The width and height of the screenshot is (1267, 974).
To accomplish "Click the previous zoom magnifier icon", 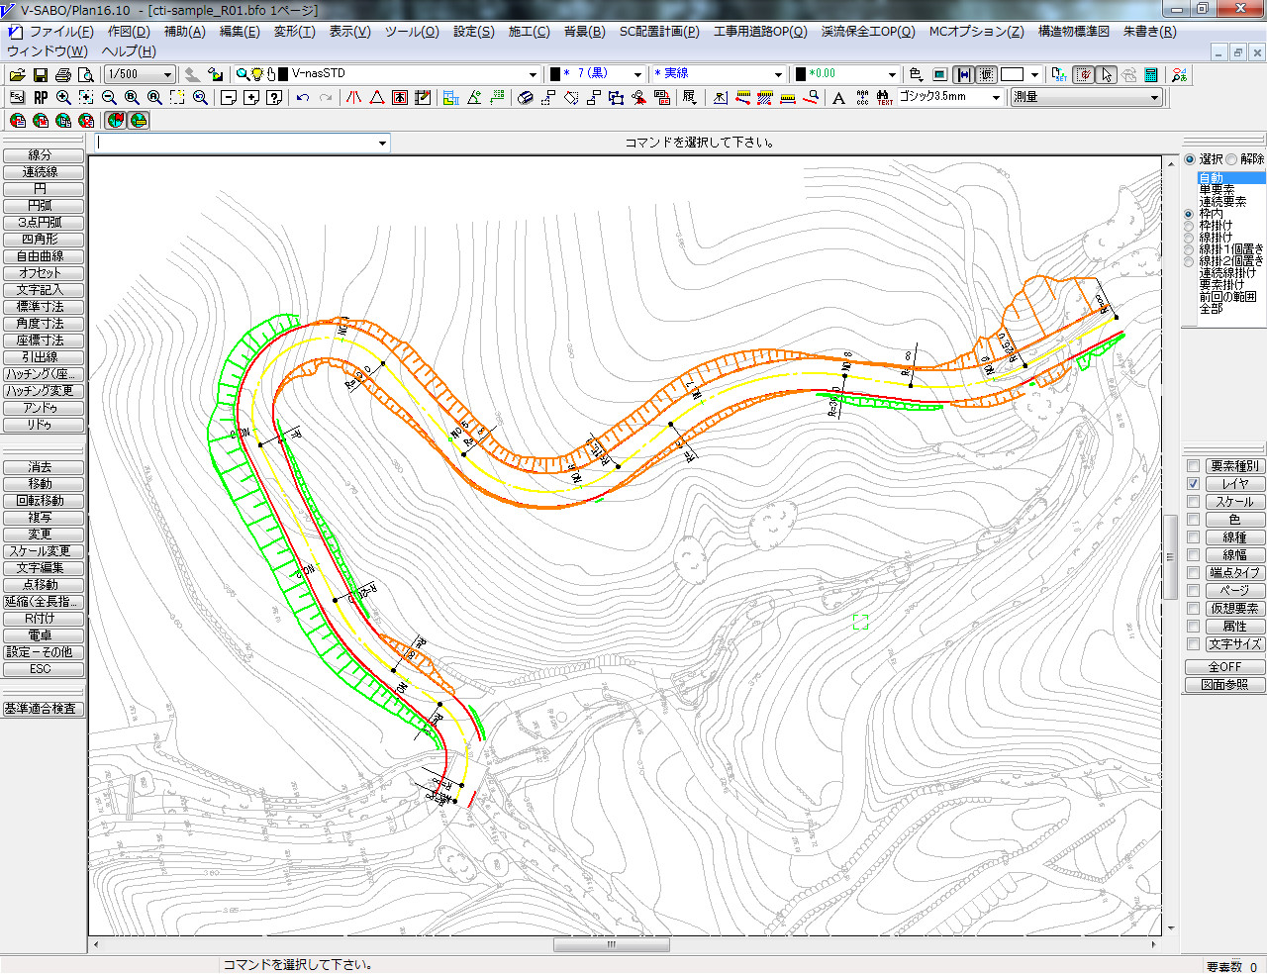I will (200, 97).
